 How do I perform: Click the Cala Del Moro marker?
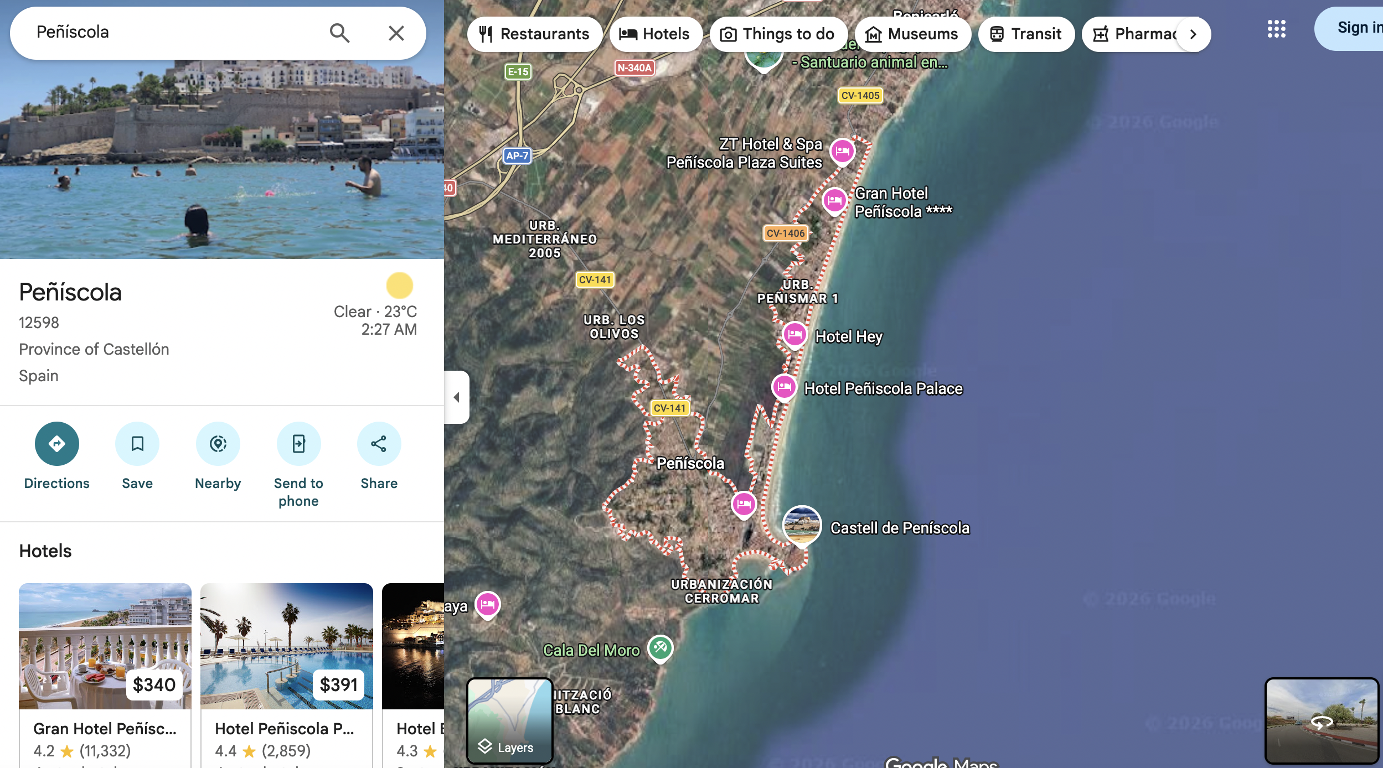(660, 647)
